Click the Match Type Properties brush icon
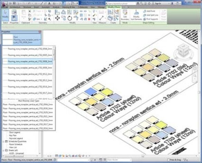Viewport: 202px width, 163px height. pos(30,19)
